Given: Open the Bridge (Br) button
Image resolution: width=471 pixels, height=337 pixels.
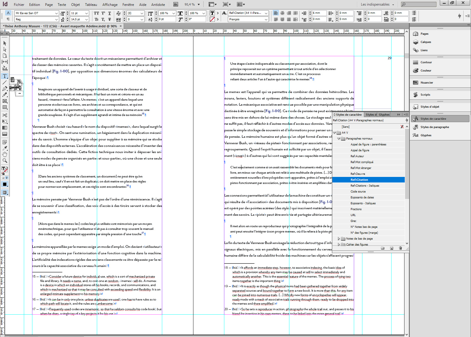Looking at the screenshot, I should pos(176,4).
